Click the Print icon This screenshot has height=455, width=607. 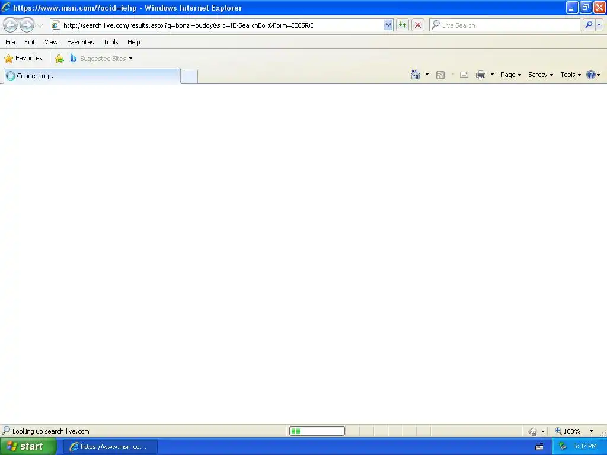pyautogui.click(x=481, y=75)
